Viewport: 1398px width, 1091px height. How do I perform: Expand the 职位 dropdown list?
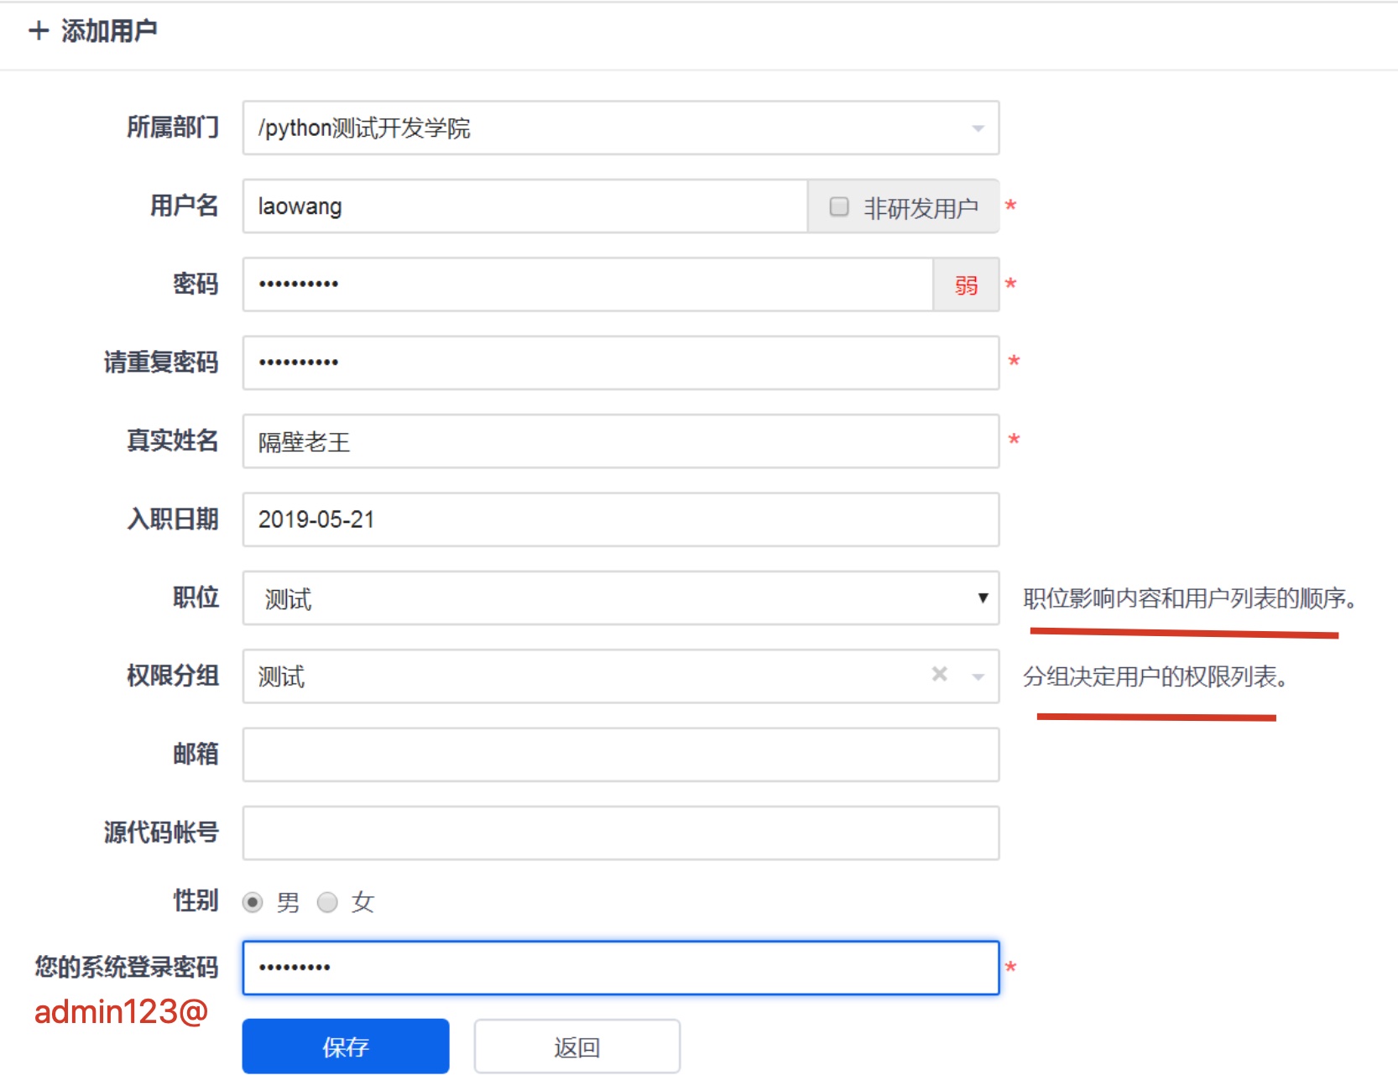click(x=982, y=598)
